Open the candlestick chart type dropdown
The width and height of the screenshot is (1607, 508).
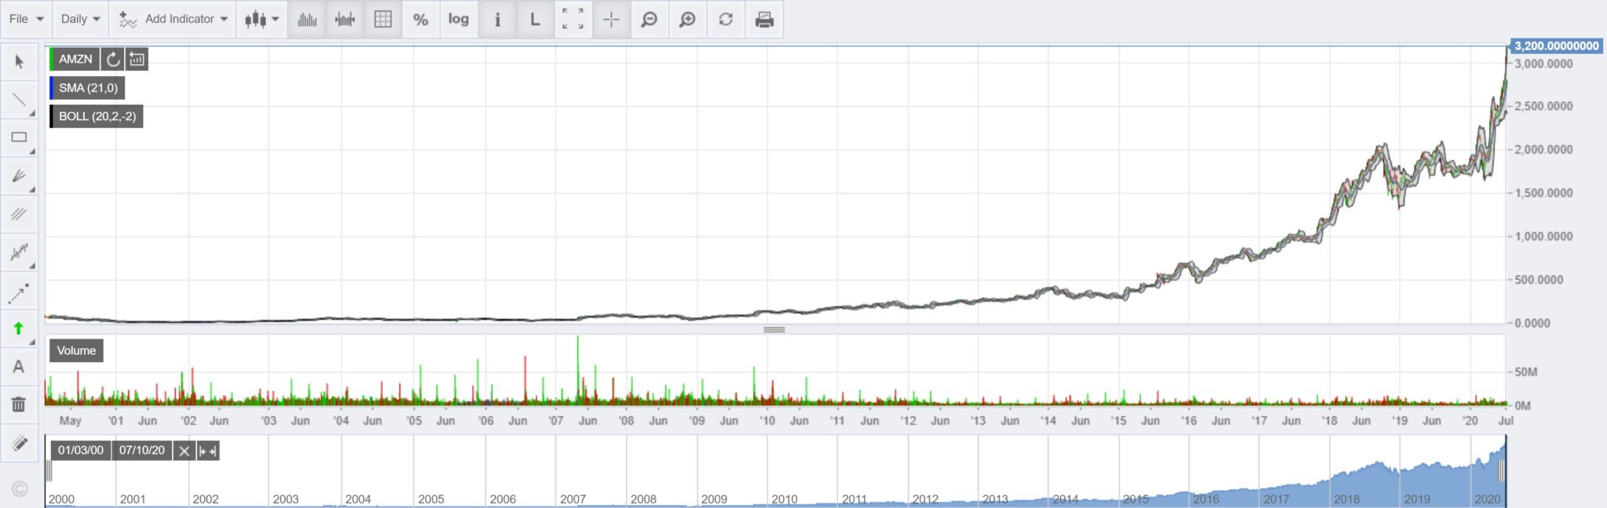[261, 20]
